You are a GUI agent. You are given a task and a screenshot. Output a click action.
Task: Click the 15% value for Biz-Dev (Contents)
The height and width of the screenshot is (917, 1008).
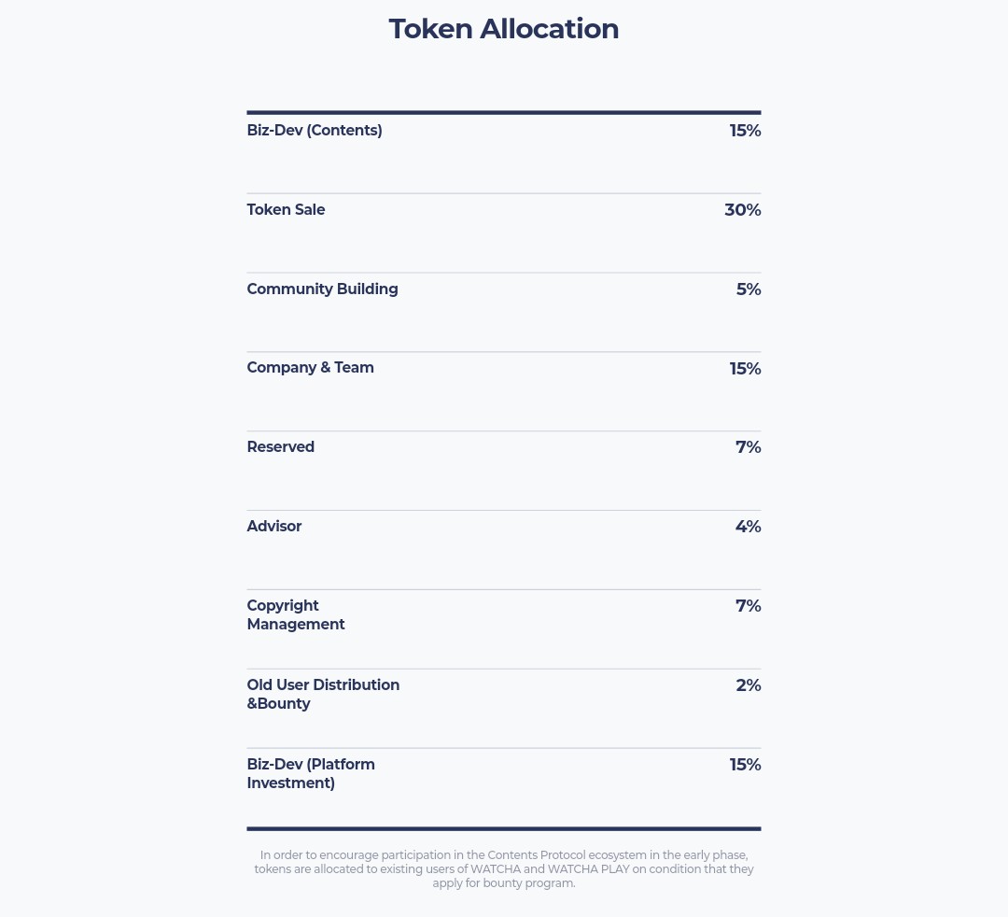pyautogui.click(x=745, y=131)
